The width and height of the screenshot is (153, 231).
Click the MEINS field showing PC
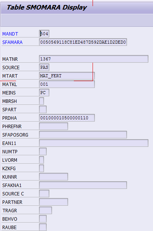[x=44, y=93]
